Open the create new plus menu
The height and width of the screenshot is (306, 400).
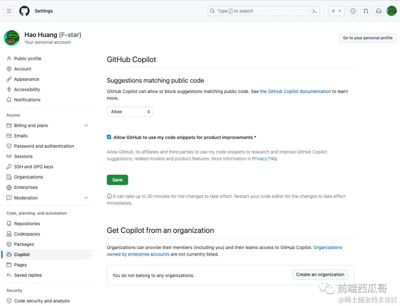click(336, 11)
